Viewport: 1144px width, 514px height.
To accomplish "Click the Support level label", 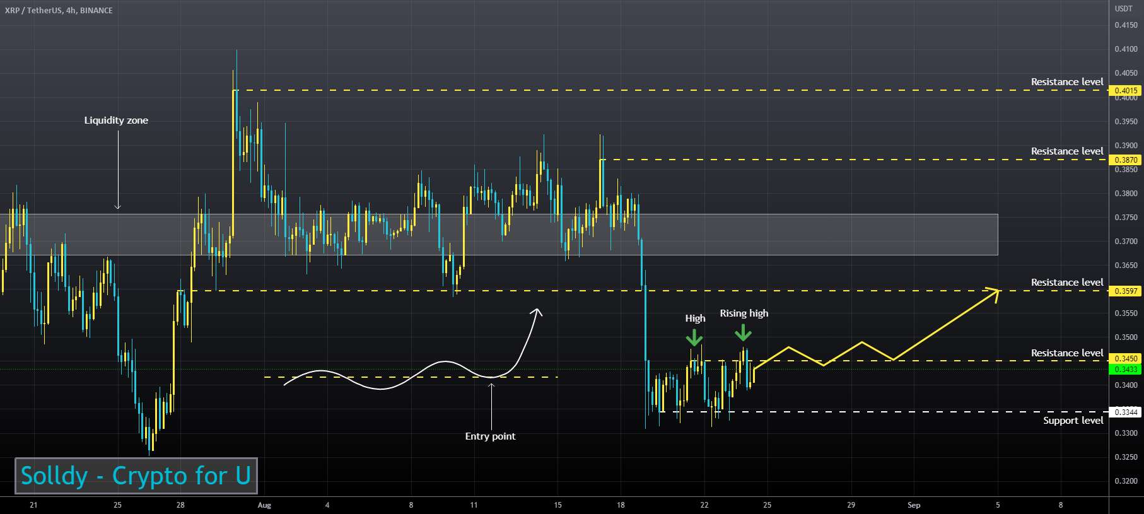I will click(x=1073, y=421).
